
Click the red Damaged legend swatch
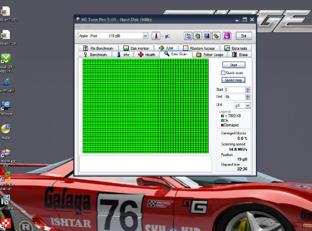pos(222,125)
